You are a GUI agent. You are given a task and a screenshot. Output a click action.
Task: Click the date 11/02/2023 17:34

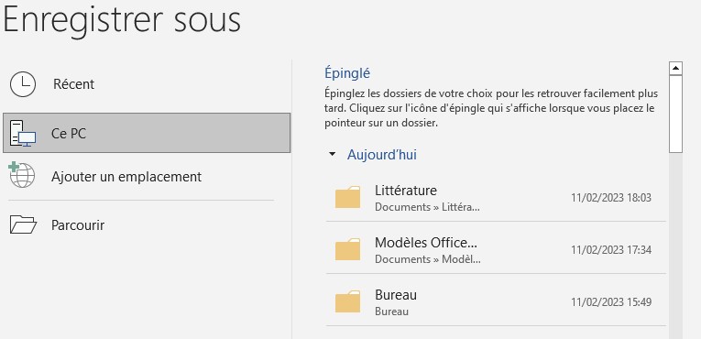pos(611,249)
